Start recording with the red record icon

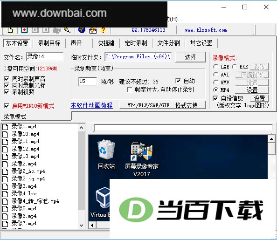[x=24, y=30]
